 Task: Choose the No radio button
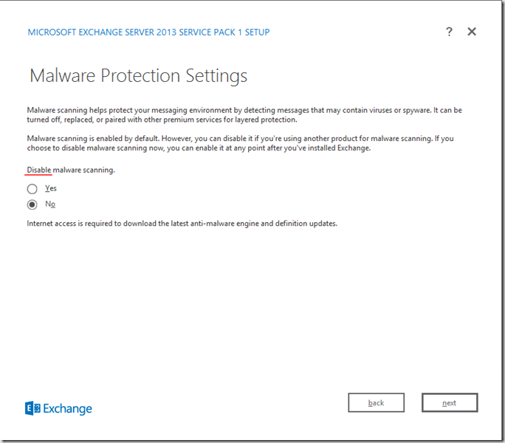coord(32,205)
